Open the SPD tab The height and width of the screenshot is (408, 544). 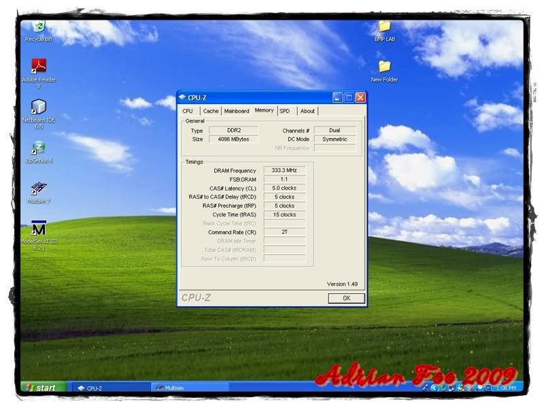284,111
